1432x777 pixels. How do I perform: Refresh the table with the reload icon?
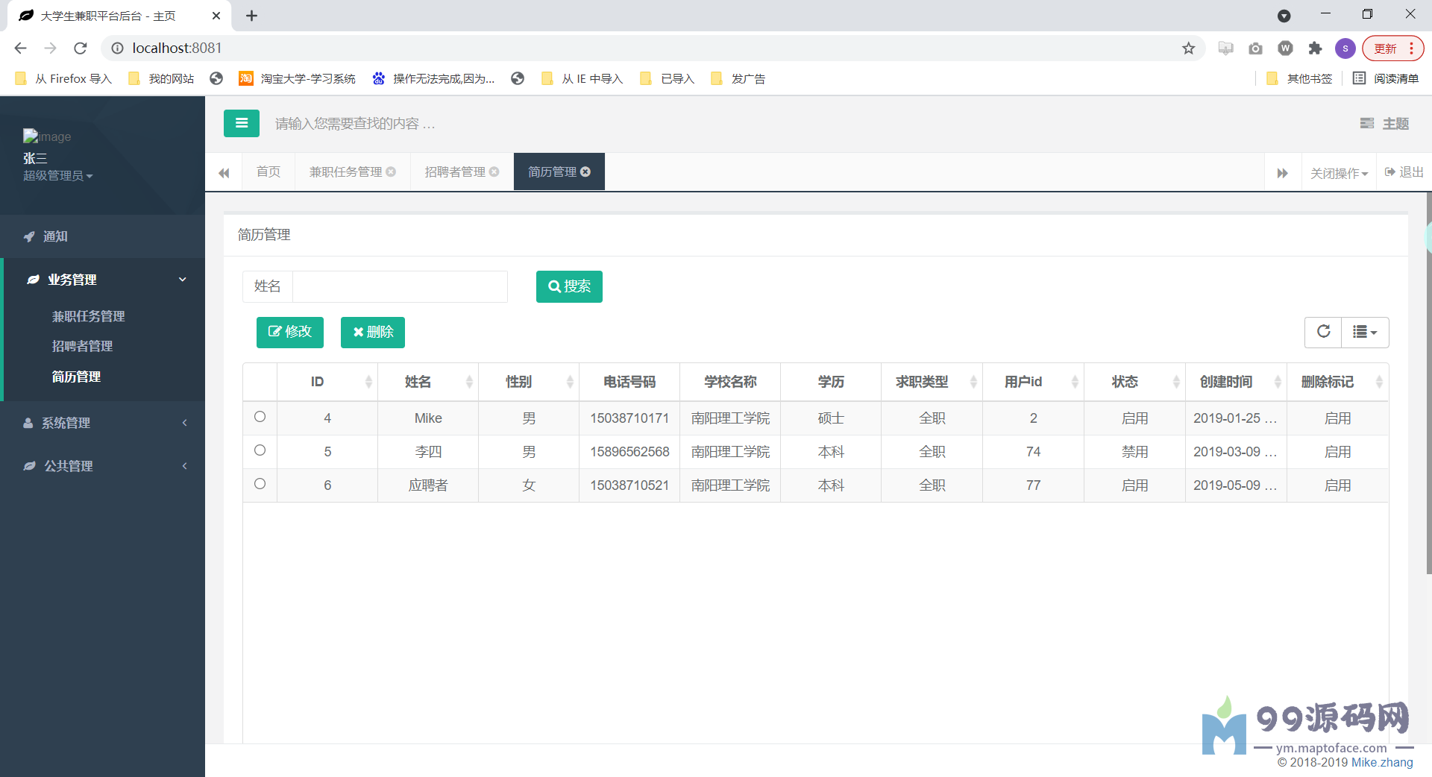click(1323, 332)
